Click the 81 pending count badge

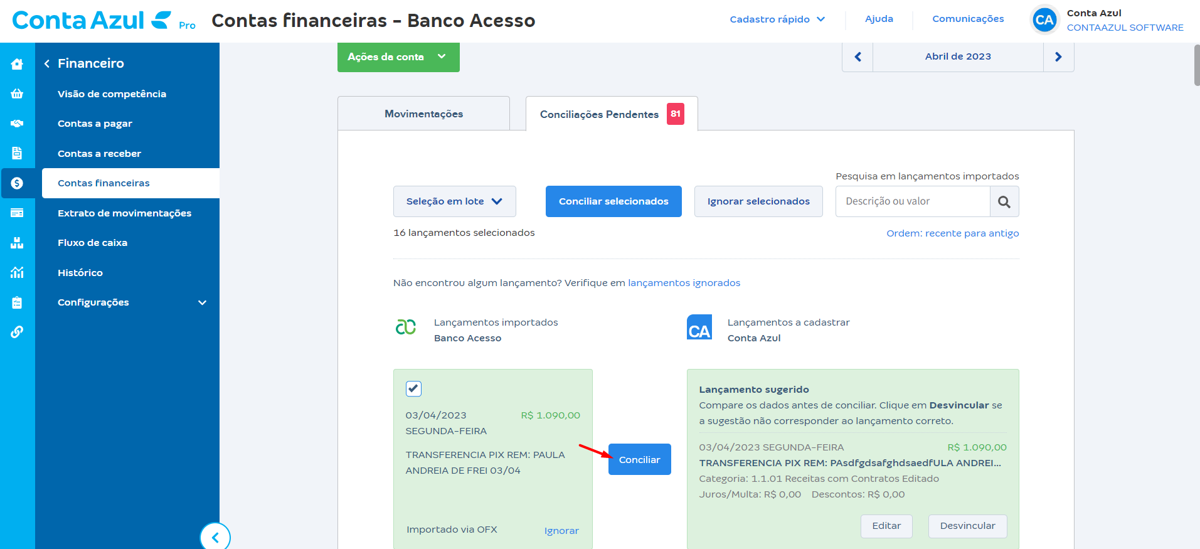(x=675, y=114)
